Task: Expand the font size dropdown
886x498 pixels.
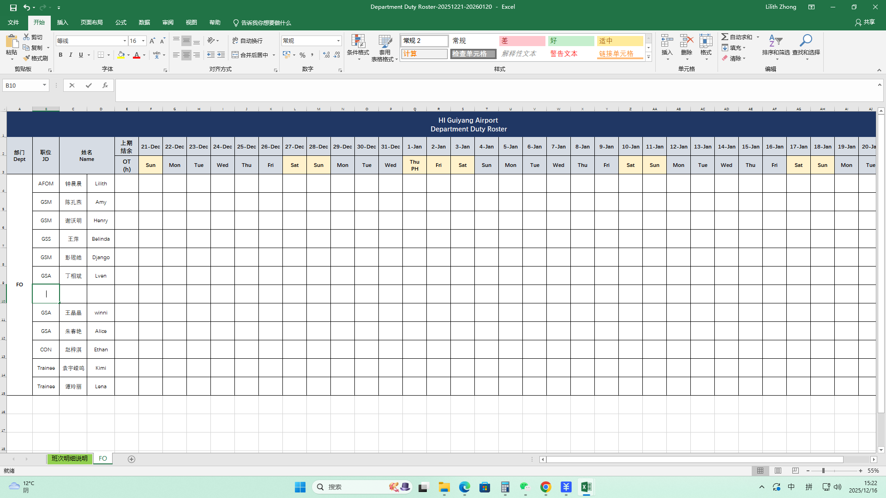Action: point(143,41)
